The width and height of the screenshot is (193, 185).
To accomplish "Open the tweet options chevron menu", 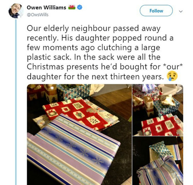I will (181, 11).
